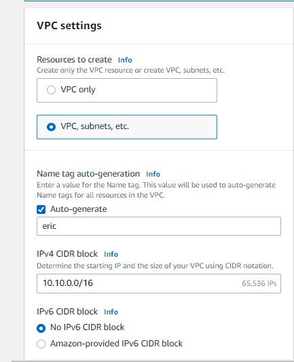
Task: Click the IPv4 CIDR block field label
Action: click(x=67, y=254)
